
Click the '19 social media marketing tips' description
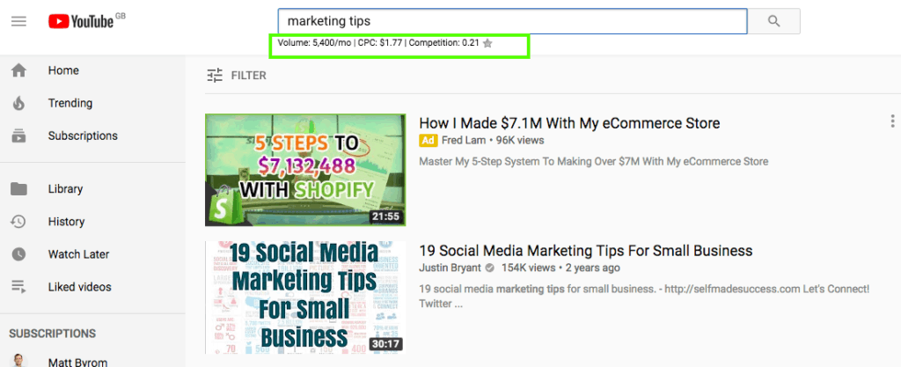tap(644, 296)
